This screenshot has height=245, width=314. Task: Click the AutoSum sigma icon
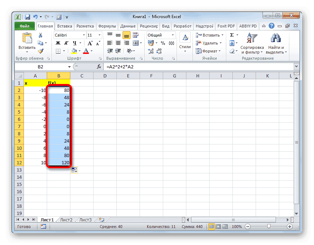[232, 35]
